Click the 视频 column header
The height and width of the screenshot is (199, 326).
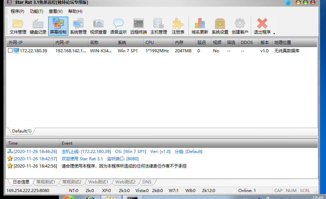(218, 43)
